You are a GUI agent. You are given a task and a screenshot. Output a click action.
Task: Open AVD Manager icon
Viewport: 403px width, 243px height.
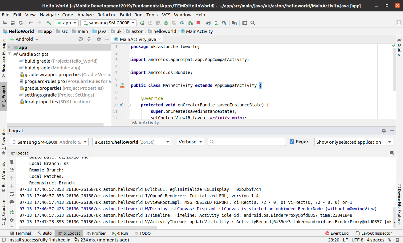216,23
